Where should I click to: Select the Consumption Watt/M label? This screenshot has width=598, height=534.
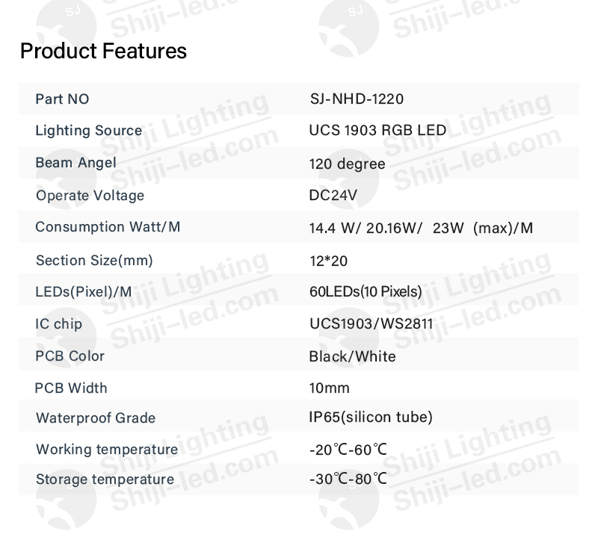point(108,227)
